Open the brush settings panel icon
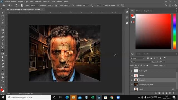The image size is (178, 100). click(22, 6)
